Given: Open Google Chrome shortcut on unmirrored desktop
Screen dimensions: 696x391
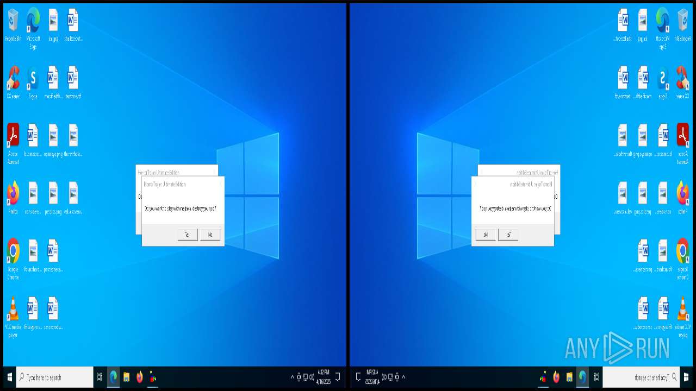Looking at the screenshot, I should click(x=13, y=258).
